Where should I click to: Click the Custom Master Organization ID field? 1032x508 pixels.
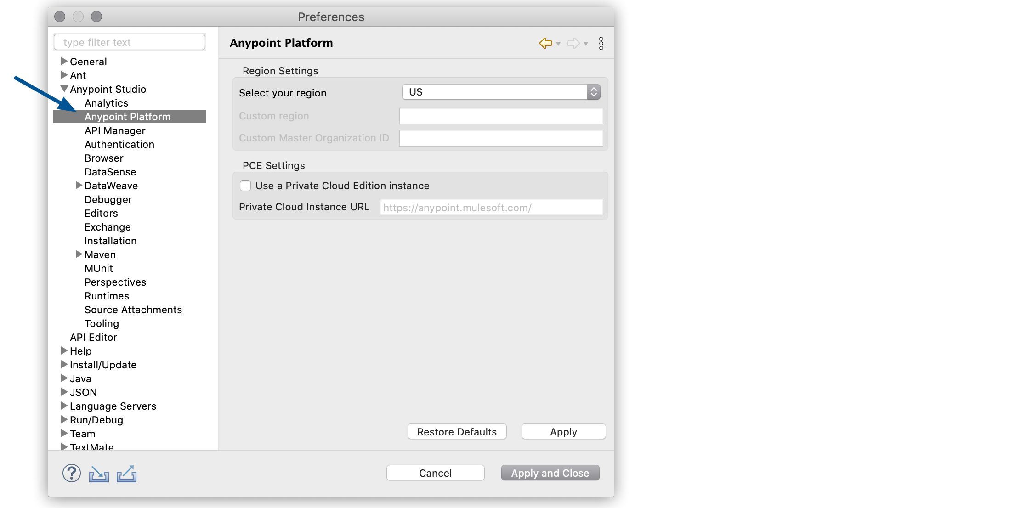[x=503, y=138]
